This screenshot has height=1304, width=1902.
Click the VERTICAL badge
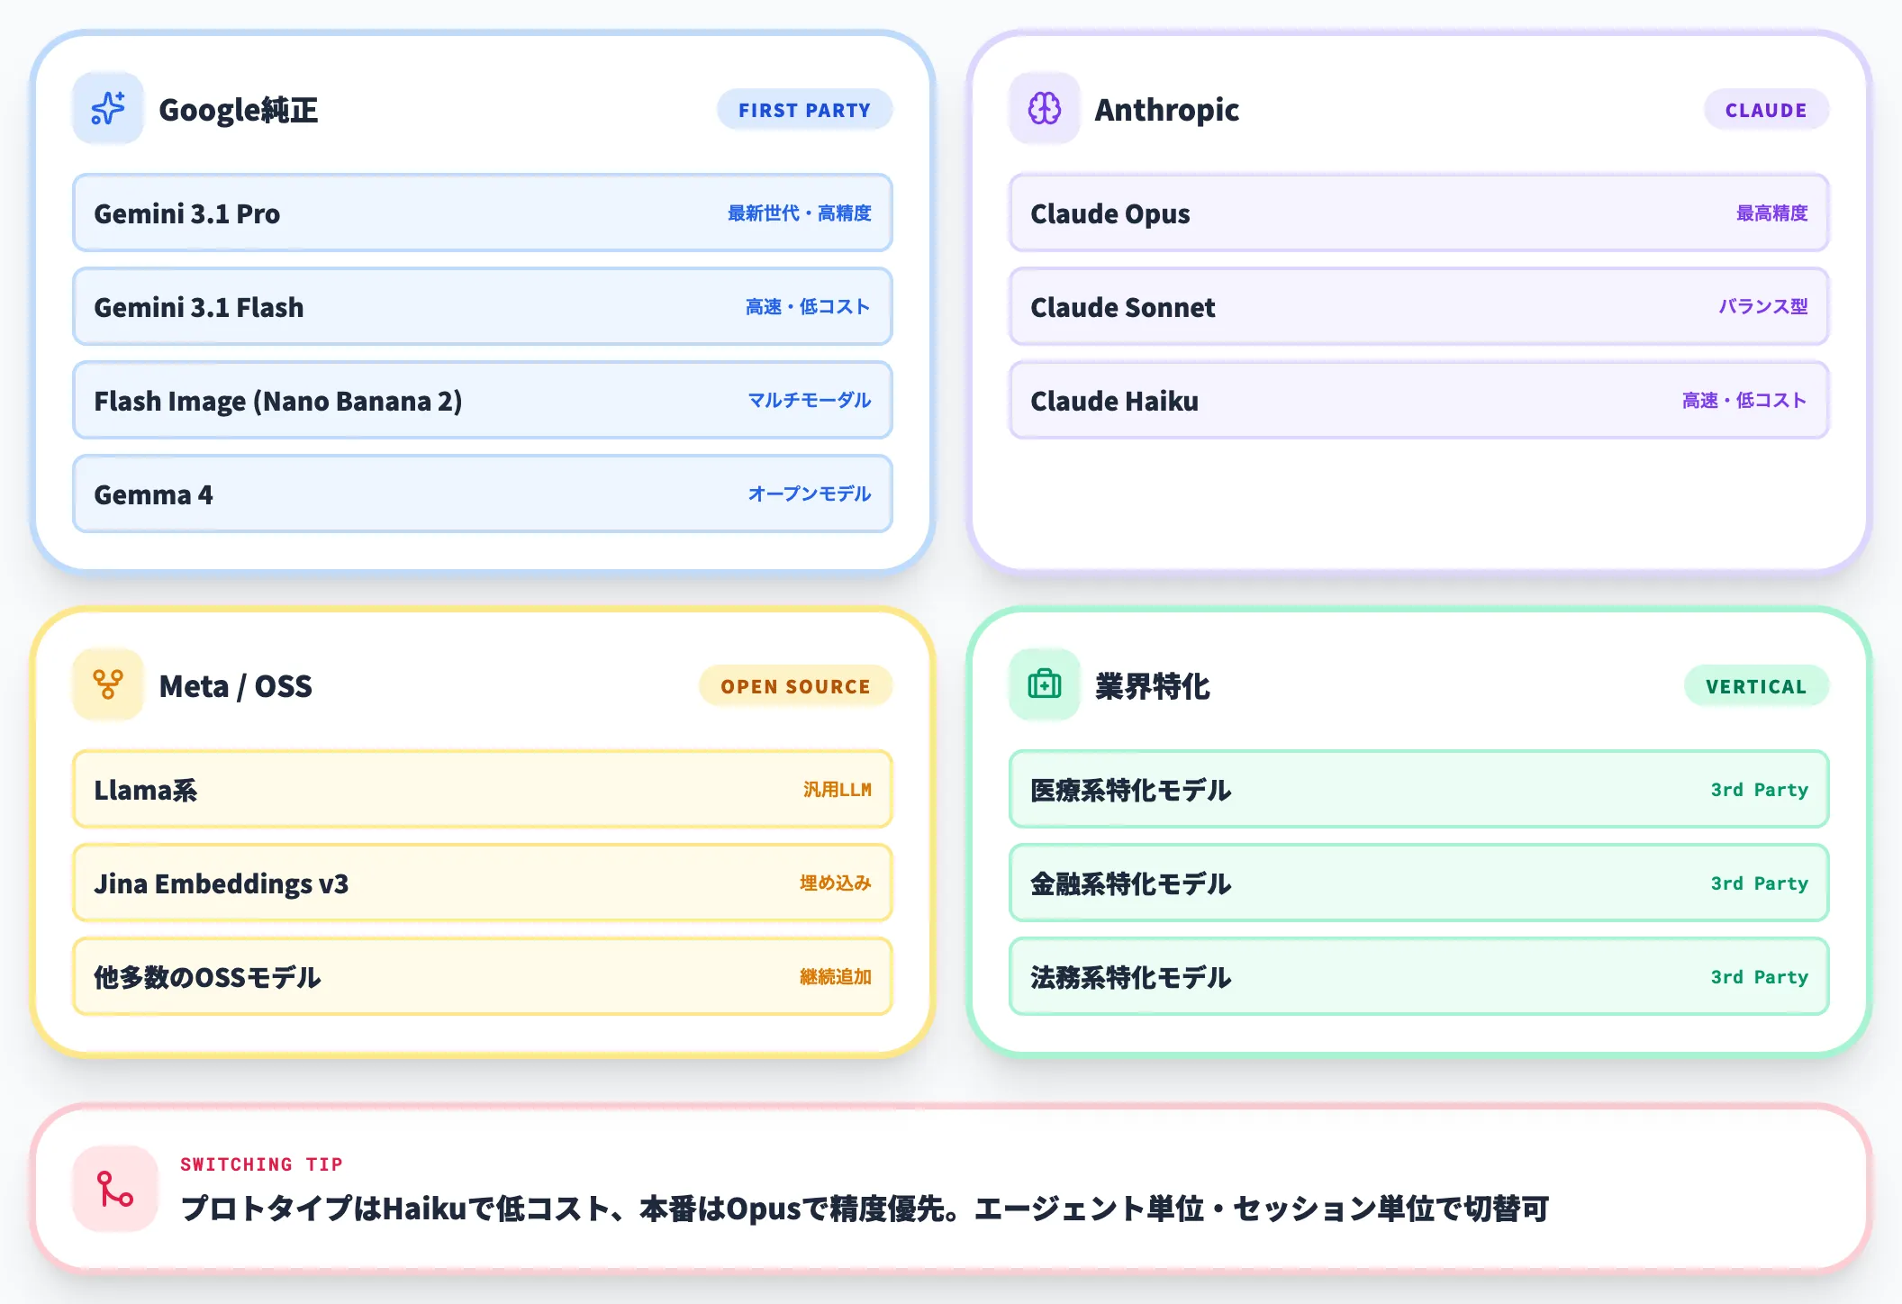click(1755, 686)
